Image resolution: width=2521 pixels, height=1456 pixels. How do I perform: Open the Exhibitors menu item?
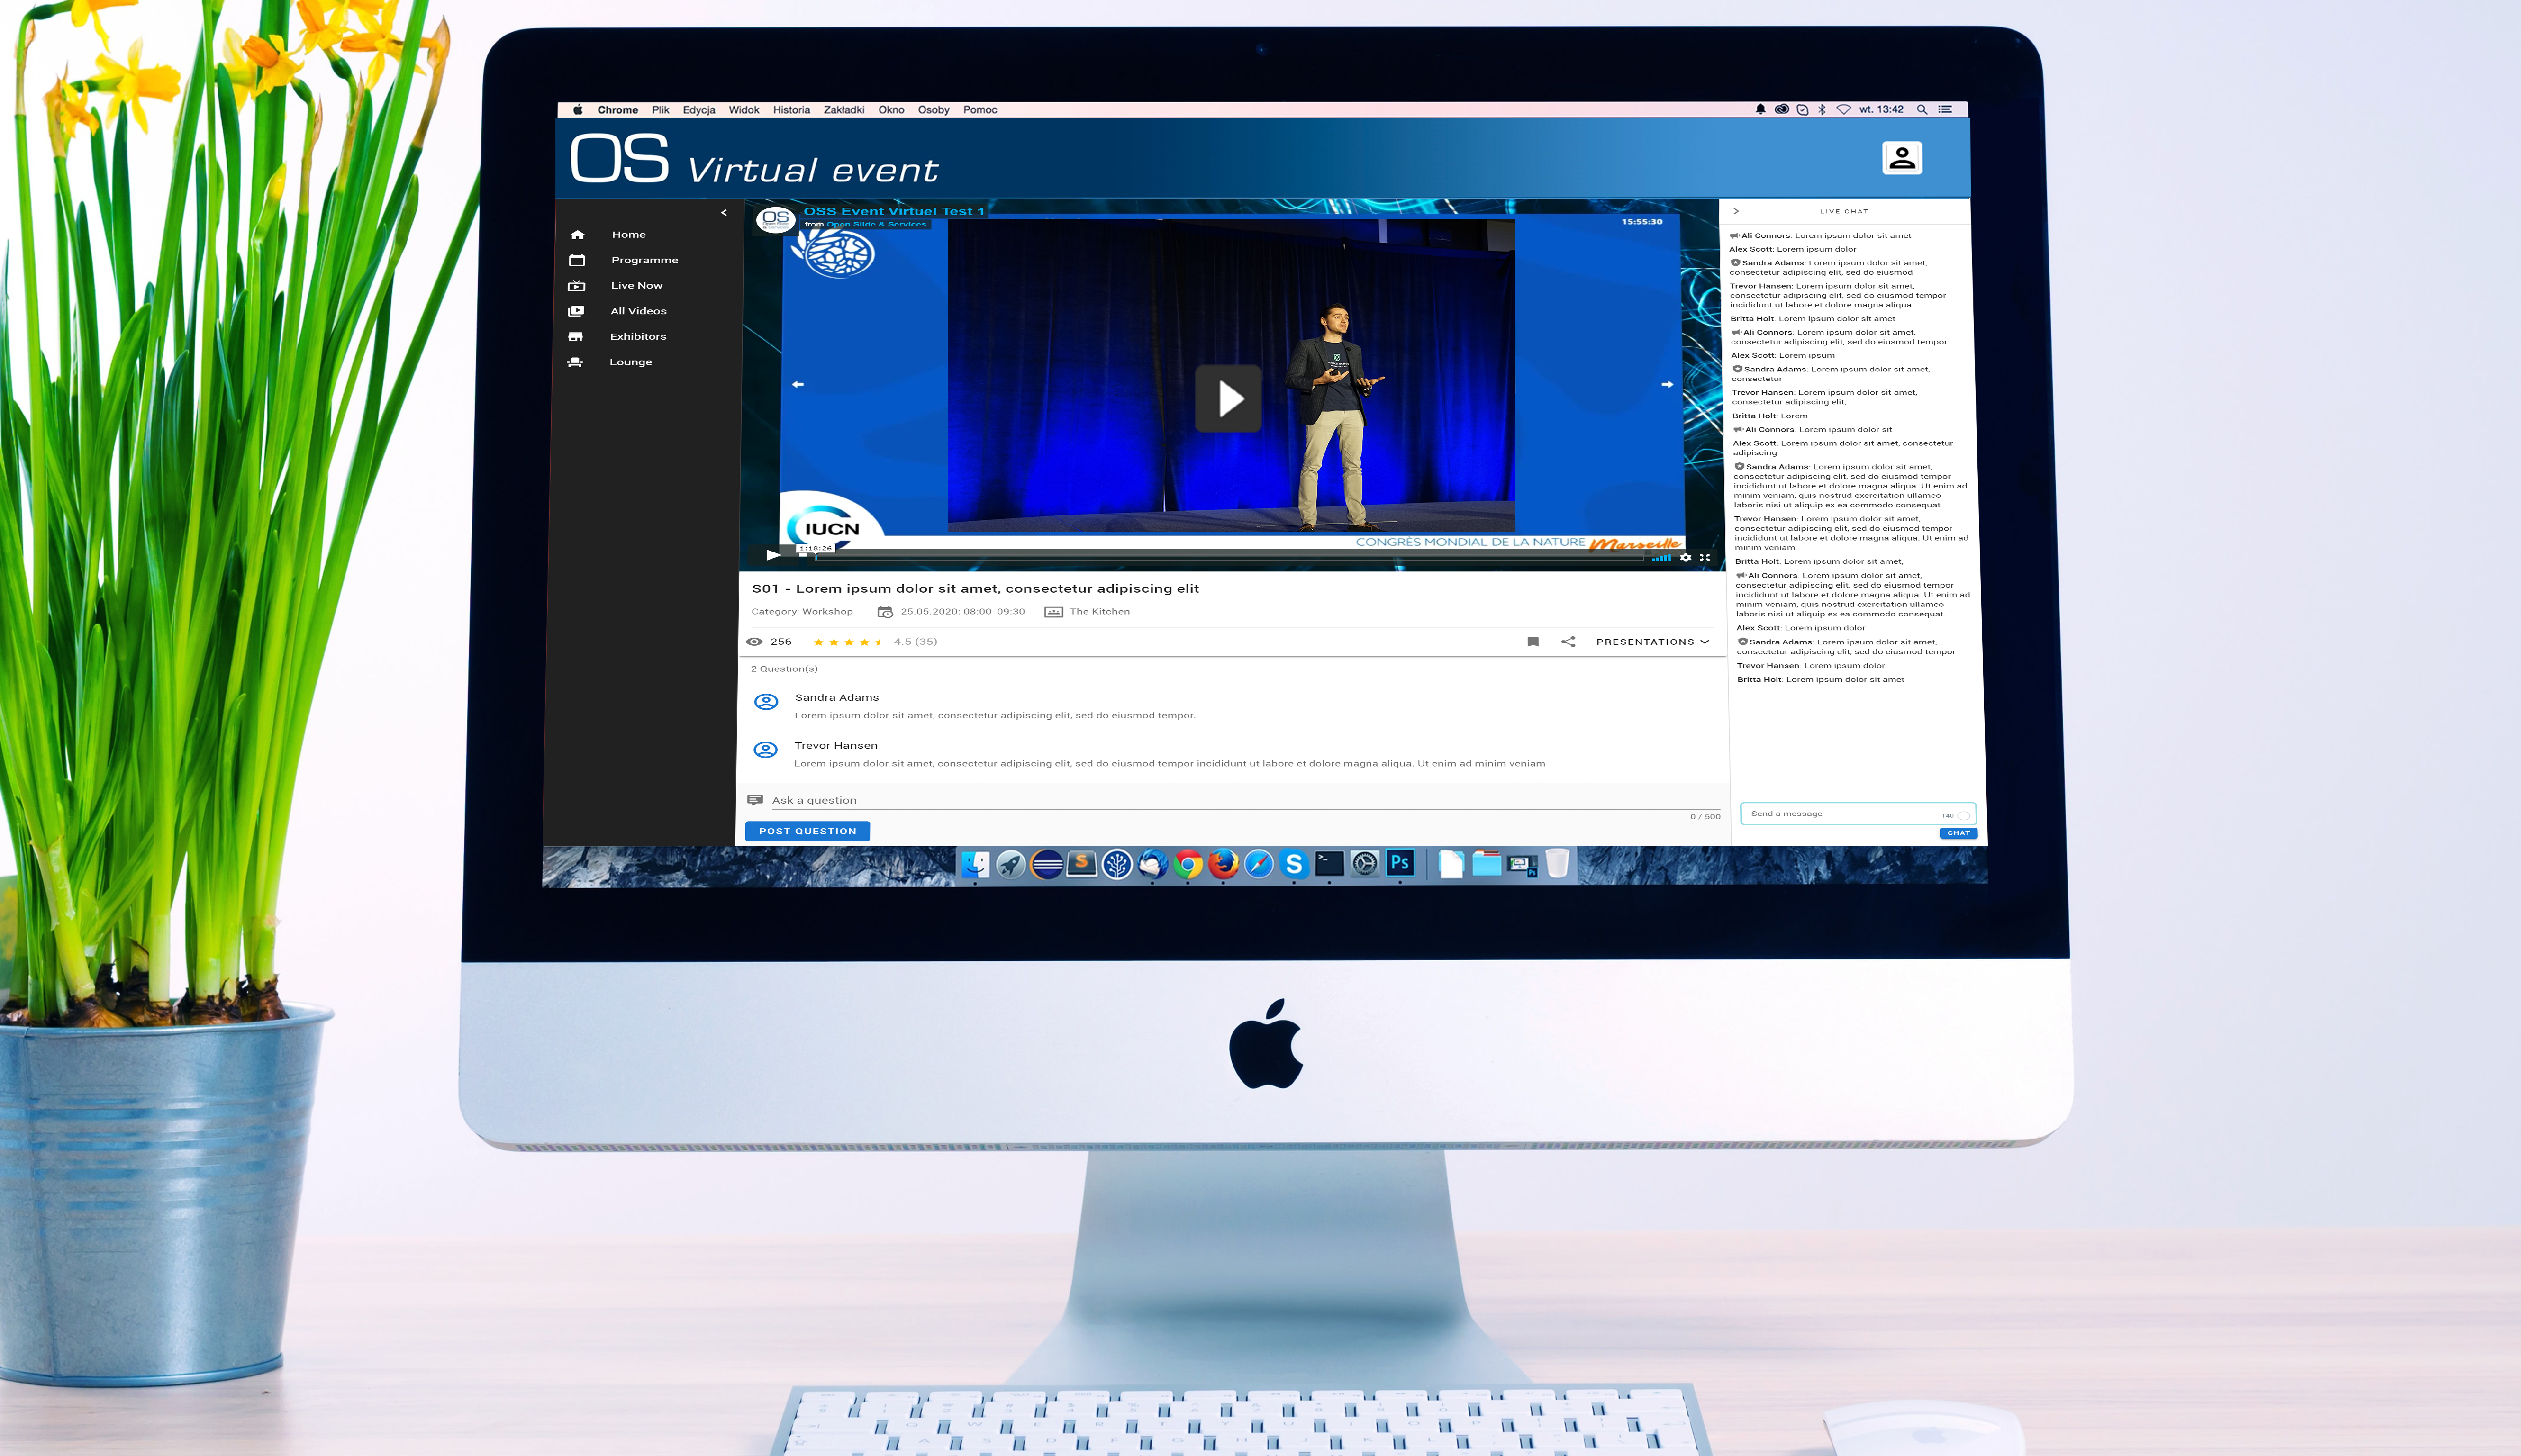(x=638, y=337)
